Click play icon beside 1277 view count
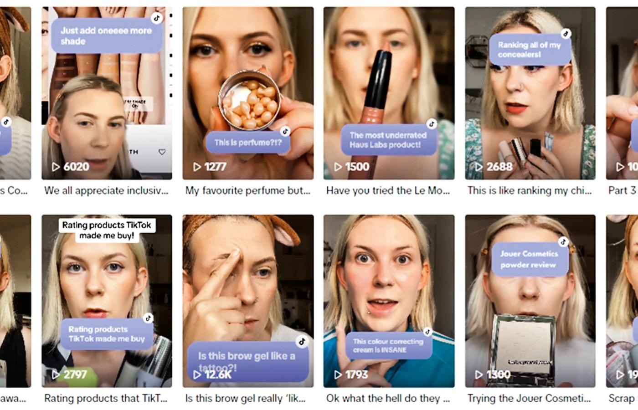This screenshot has width=638, height=410. tap(197, 167)
